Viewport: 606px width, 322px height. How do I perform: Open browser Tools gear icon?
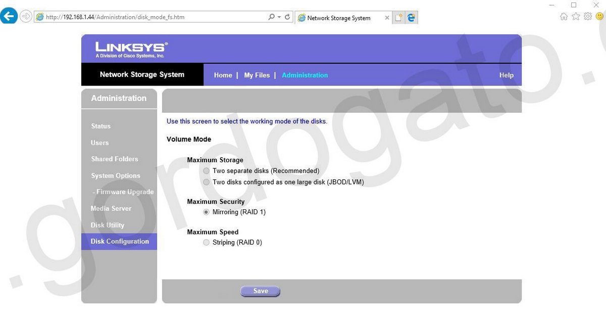(x=588, y=17)
